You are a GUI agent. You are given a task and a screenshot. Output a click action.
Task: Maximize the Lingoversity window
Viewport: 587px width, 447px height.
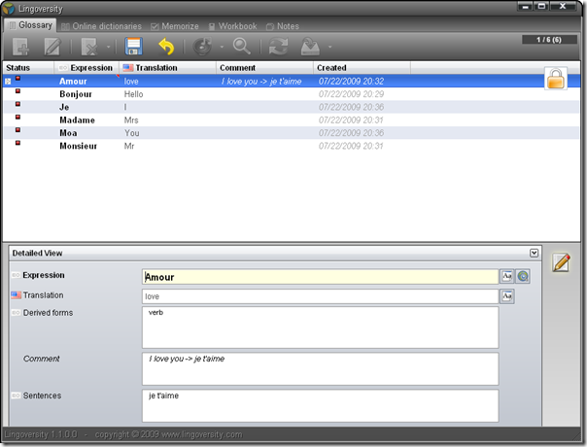coord(541,7)
